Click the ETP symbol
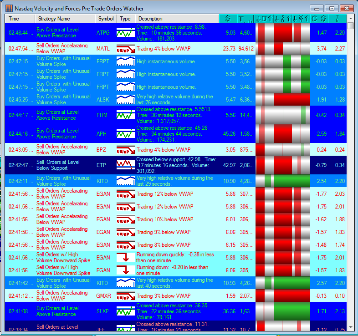The image size is (358, 336). 101,165
